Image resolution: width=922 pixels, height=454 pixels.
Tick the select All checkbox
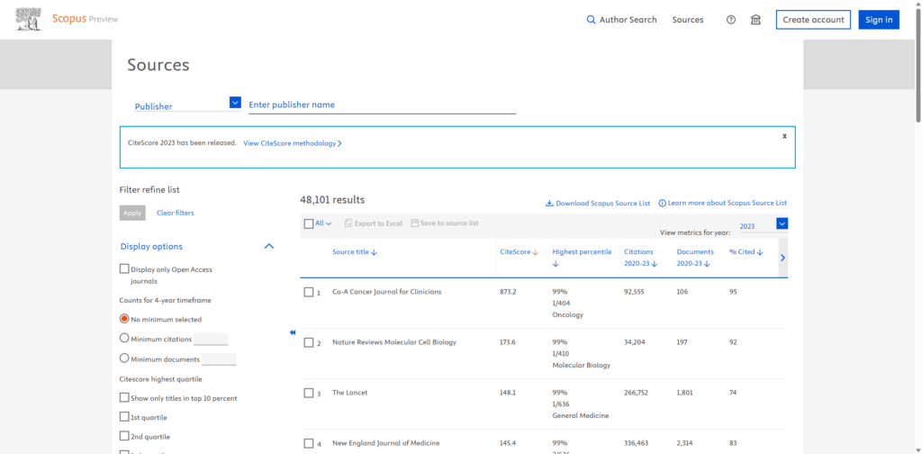(x=309, y=223)
